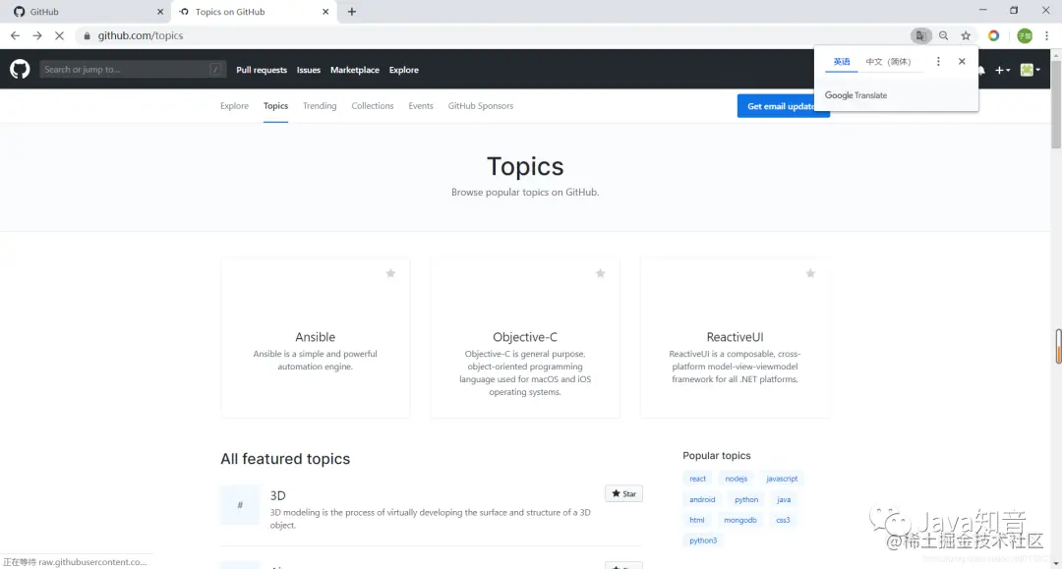Click Get email updates button
This screenshot has width=1062, height=569.
coord(783,106)
